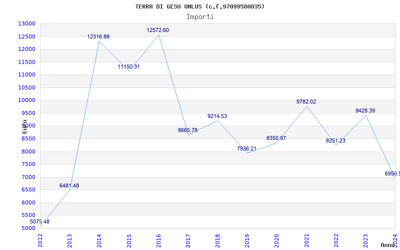Viewport: 400px width, 250px height.
Task: Click the x-axis year 2016
Action: (158, 241)
